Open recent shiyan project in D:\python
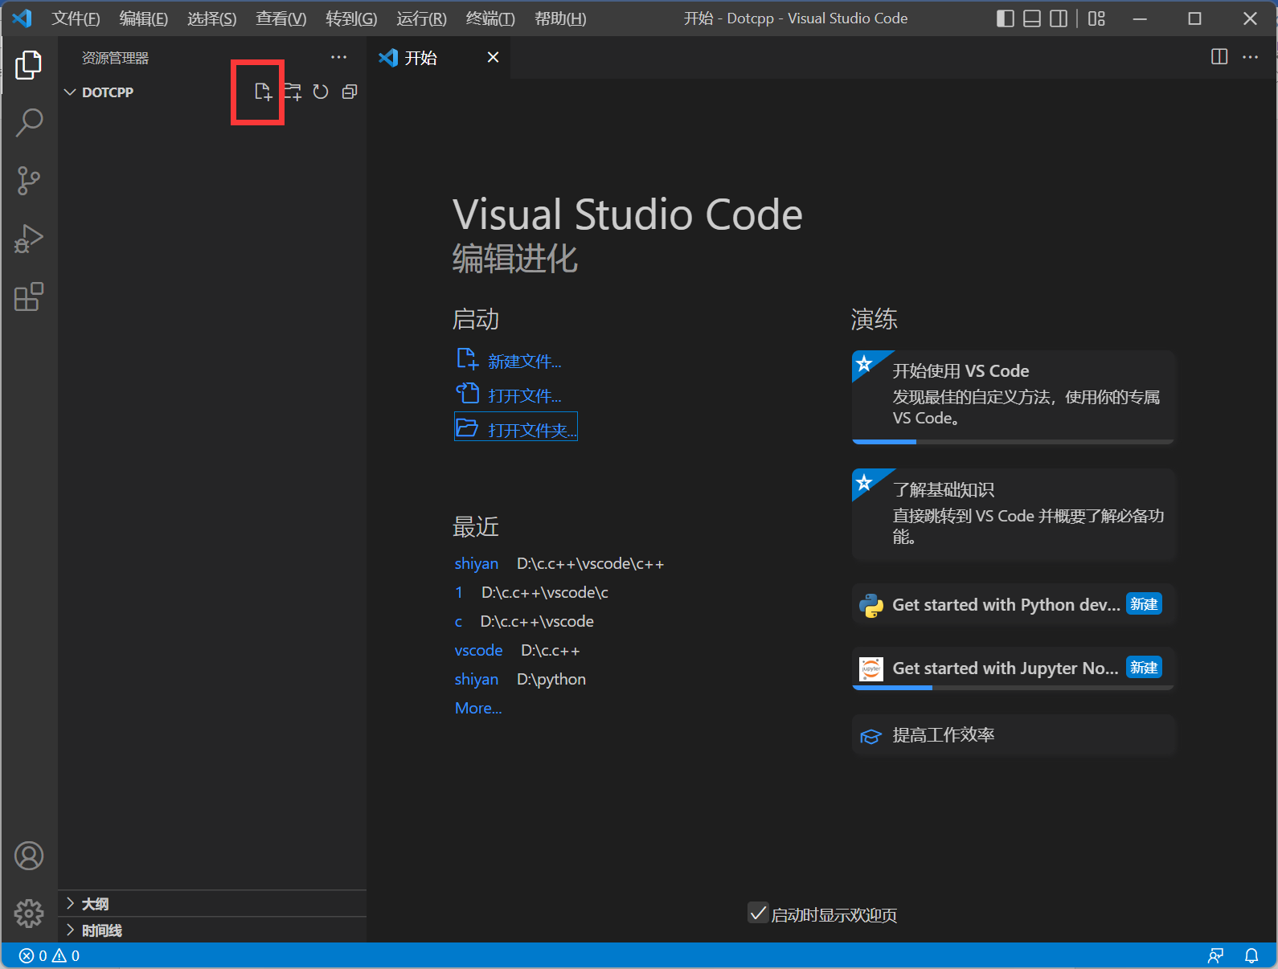 click(x=477, y=680)
